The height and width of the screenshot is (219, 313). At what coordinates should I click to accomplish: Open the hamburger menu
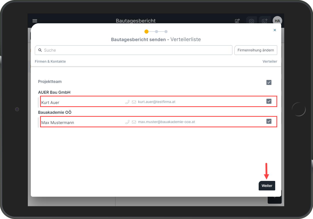(x=35, y=21)
